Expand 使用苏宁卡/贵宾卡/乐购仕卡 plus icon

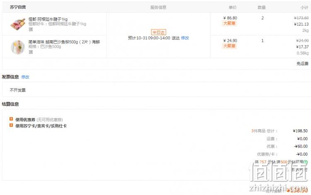point(11,125)
